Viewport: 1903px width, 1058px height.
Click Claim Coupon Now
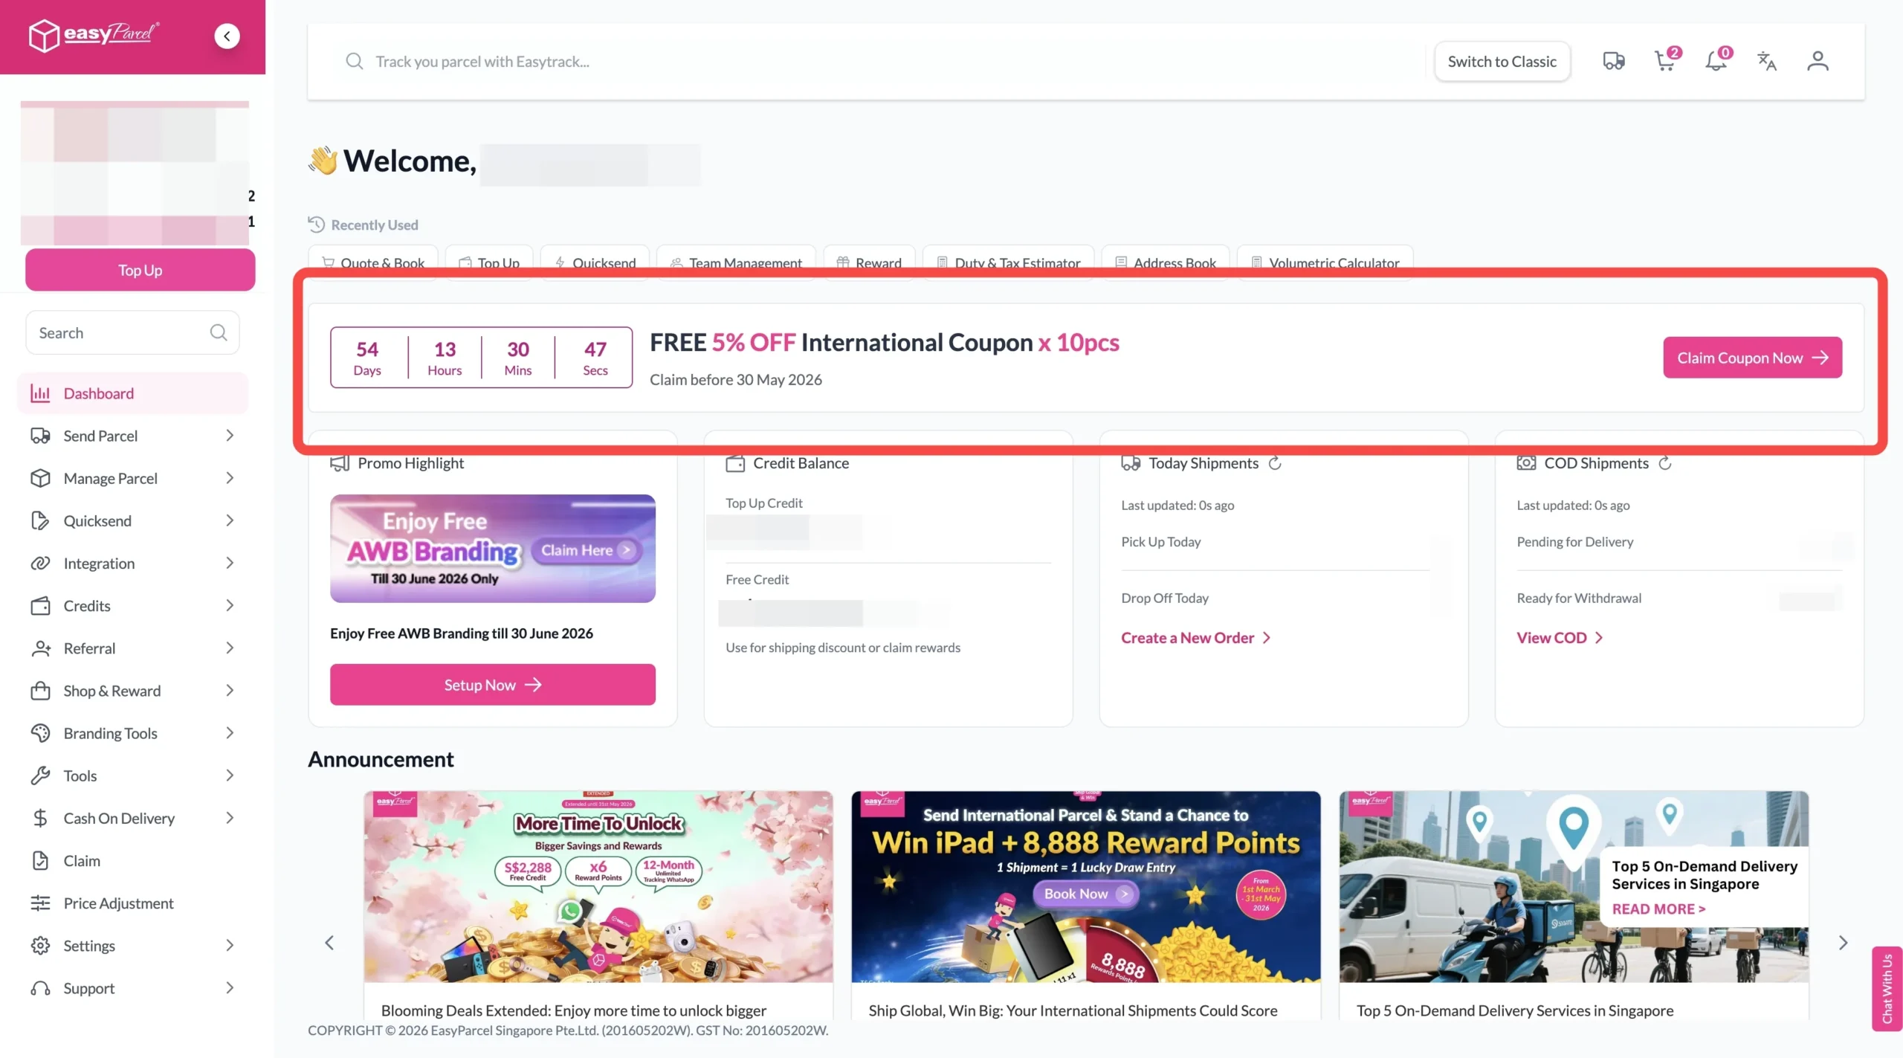(x=1752, y=358)
